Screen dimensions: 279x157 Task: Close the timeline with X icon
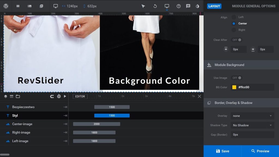point(199,96)
